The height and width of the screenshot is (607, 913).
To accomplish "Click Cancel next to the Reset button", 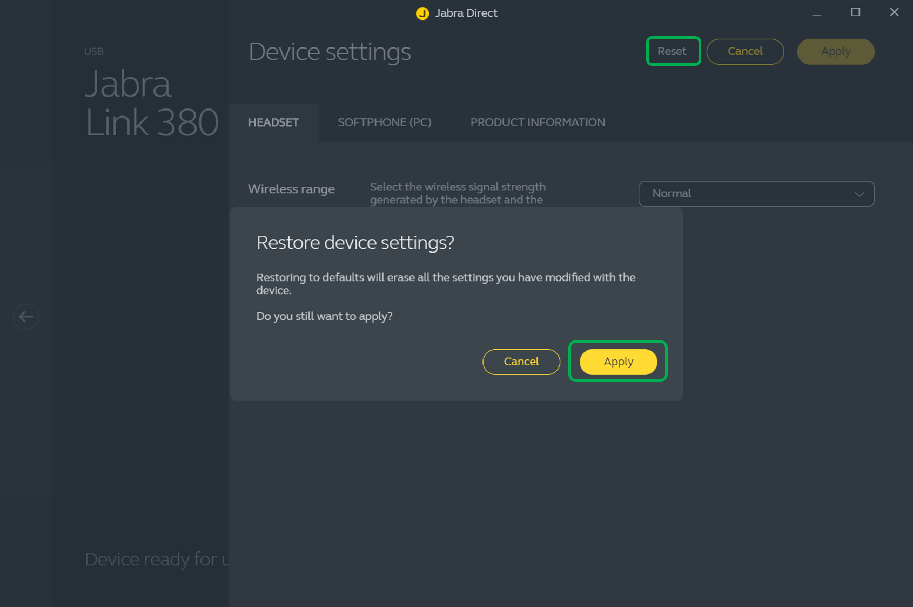I will (x=744, y=52).
